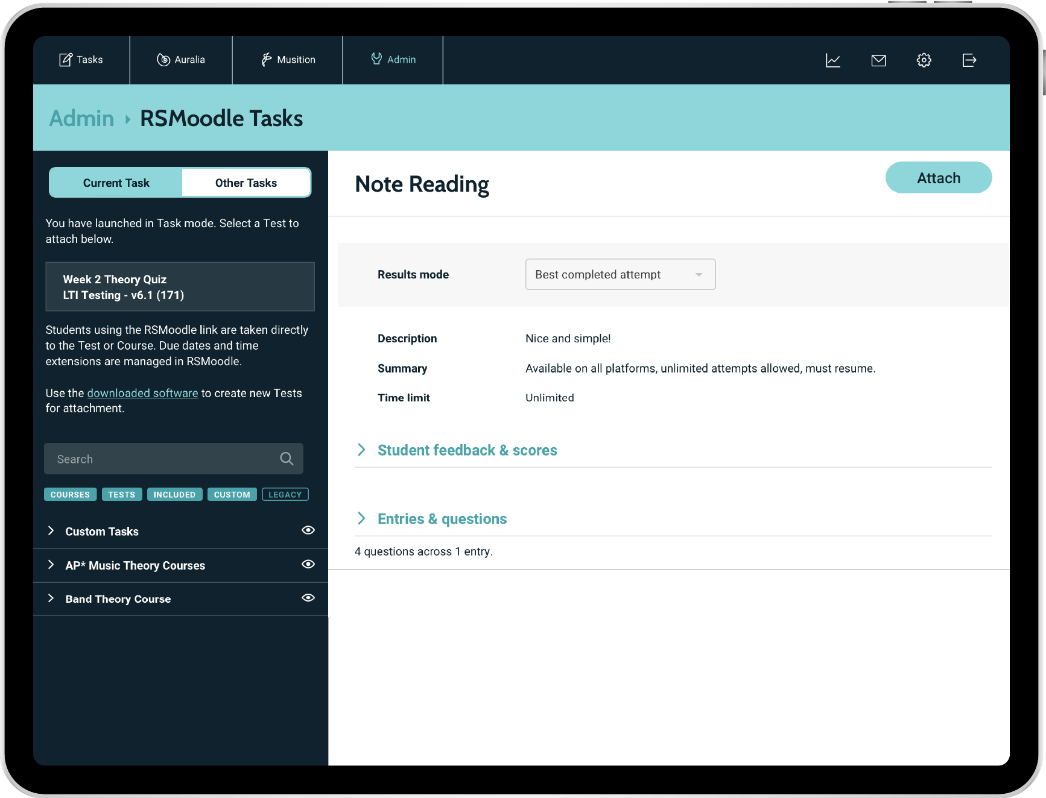Open the Auralia section

click(x=181, y=60)
